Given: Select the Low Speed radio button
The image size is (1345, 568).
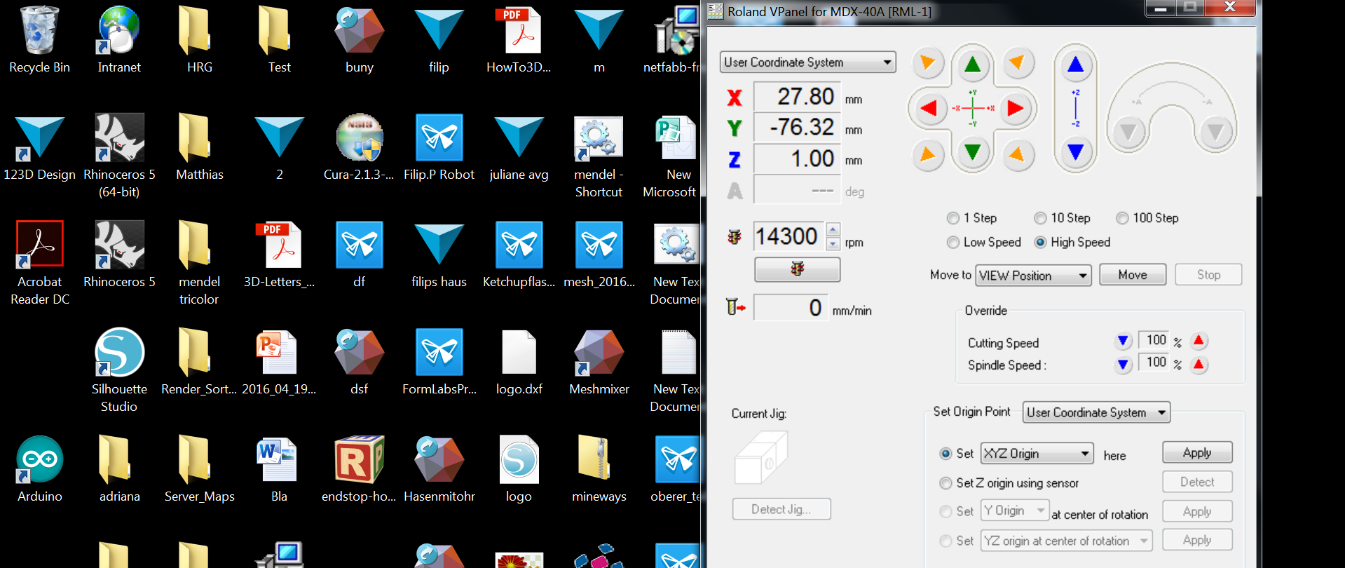Looking at the screenshot, I should pos(953,242).
